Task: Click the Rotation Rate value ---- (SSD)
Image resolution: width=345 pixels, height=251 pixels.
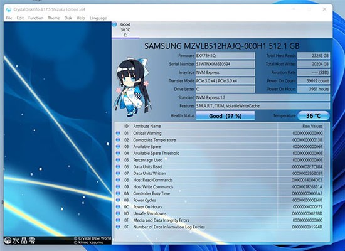Action: point(314,72)
